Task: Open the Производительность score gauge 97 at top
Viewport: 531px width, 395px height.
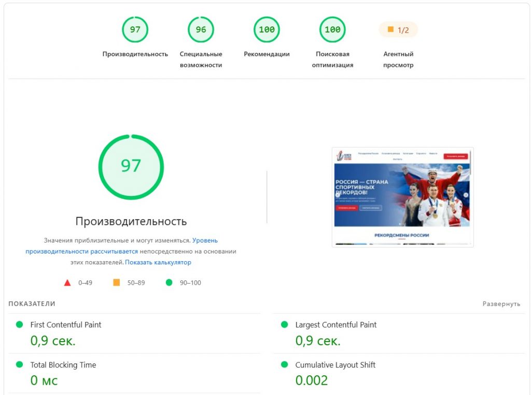Action: [x=135, y=30]
